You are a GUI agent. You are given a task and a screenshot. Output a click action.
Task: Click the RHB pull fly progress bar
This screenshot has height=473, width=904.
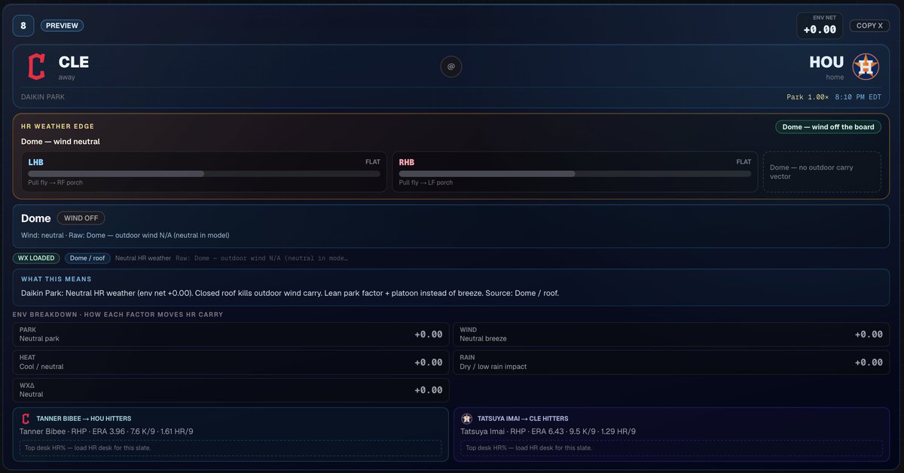pyautogui.click(x=575, y=173)
